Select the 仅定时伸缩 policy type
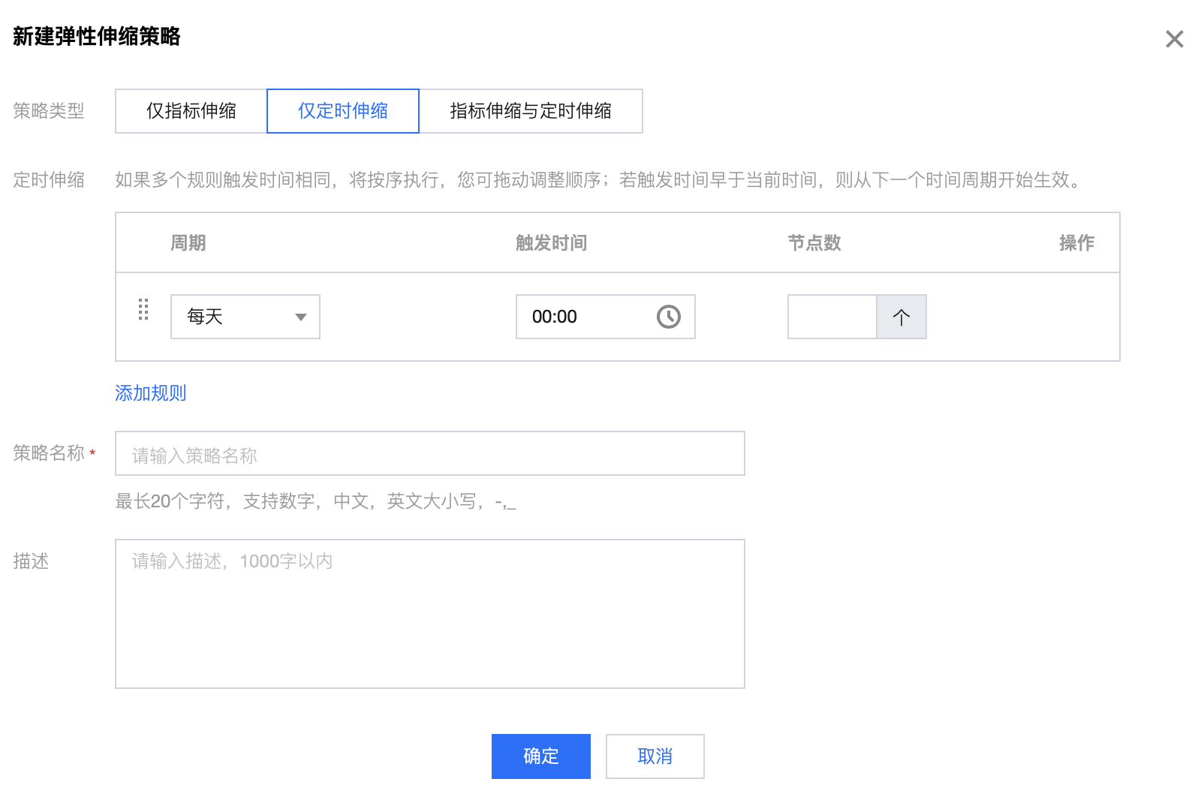Viewport: 1198px width, 803px height. [343, 111]
